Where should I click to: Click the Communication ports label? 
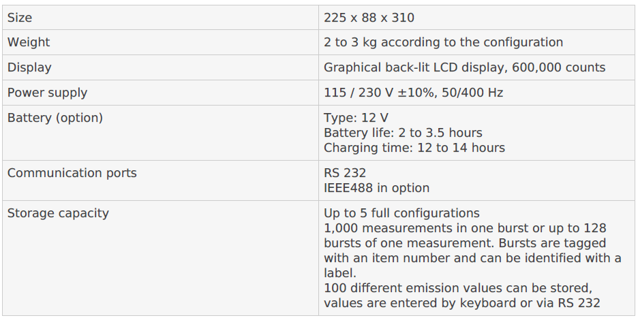pyautogui.click(x=72, y=173)
